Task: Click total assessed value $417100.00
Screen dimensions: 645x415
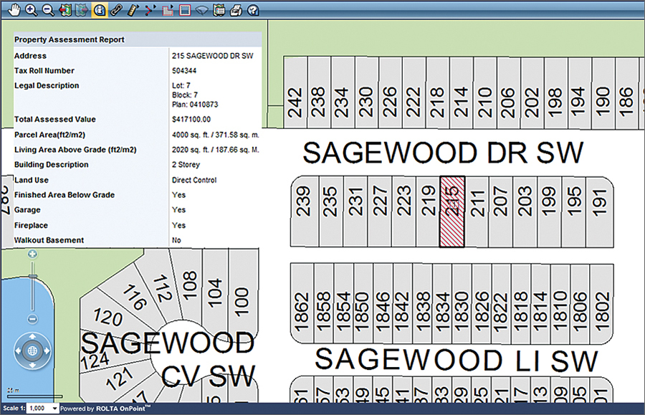Action: [x=191, y=119]
